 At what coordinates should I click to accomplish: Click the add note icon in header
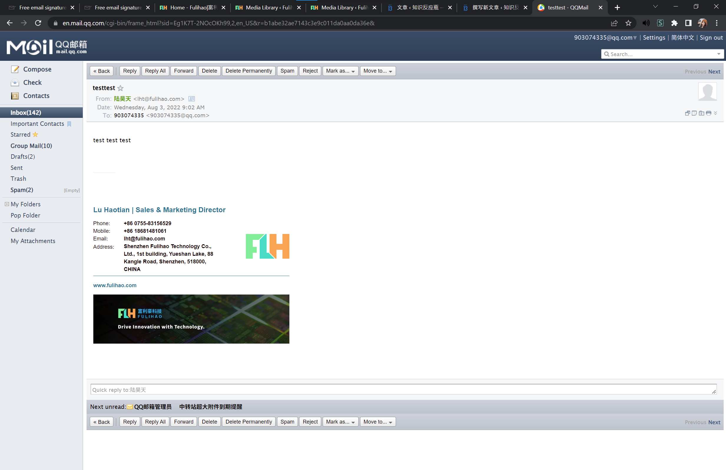(x=694, y=113)
